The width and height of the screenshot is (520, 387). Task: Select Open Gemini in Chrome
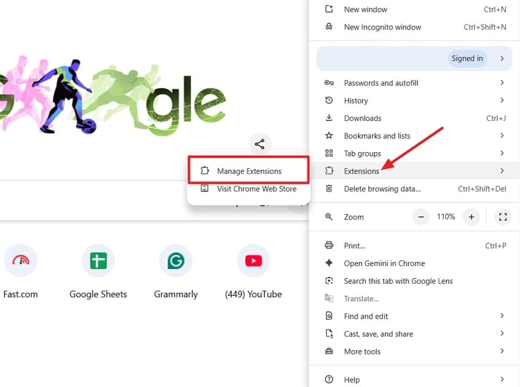(x=415, y=263)
